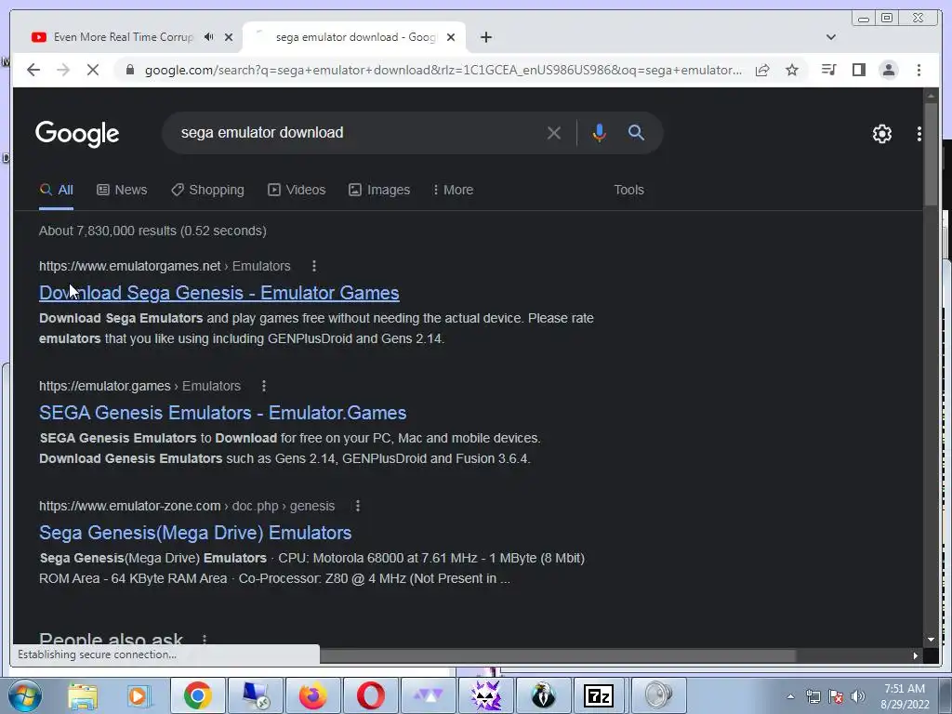Click the horizontal scrollbar thumb
The image size is (952, 714).
coord(558,655)
